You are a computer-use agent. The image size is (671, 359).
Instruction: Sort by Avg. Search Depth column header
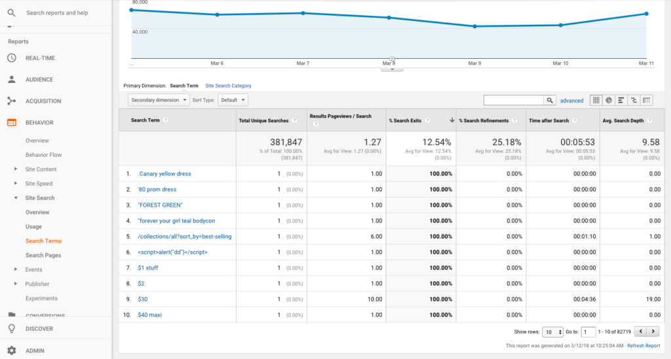pos(623,121)
